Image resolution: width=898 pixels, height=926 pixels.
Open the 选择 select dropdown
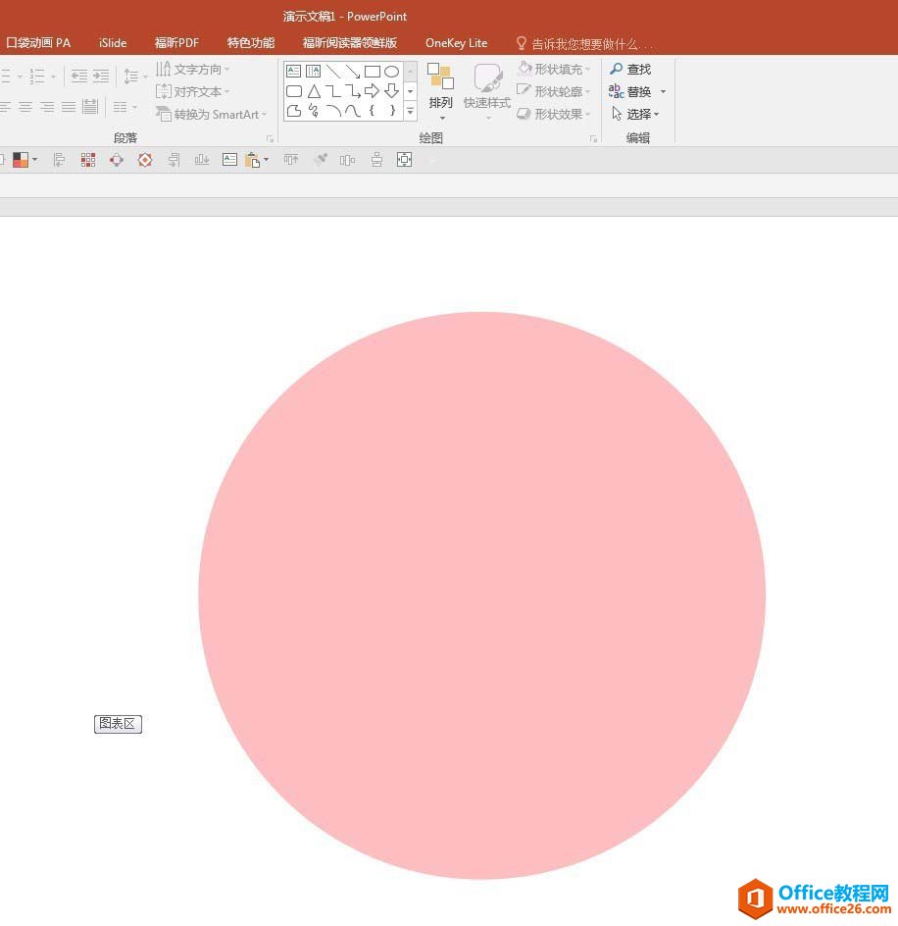pyautogui.click(x=635, y=114)
